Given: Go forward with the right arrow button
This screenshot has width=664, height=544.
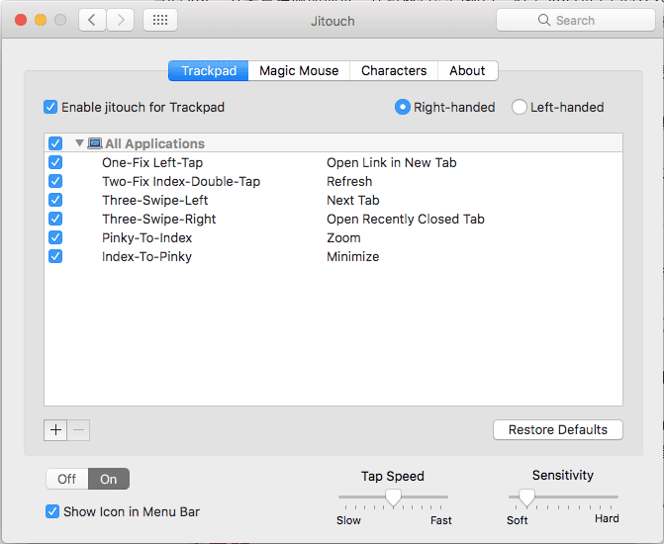Looking at the screenshot, I should (121, 20).
